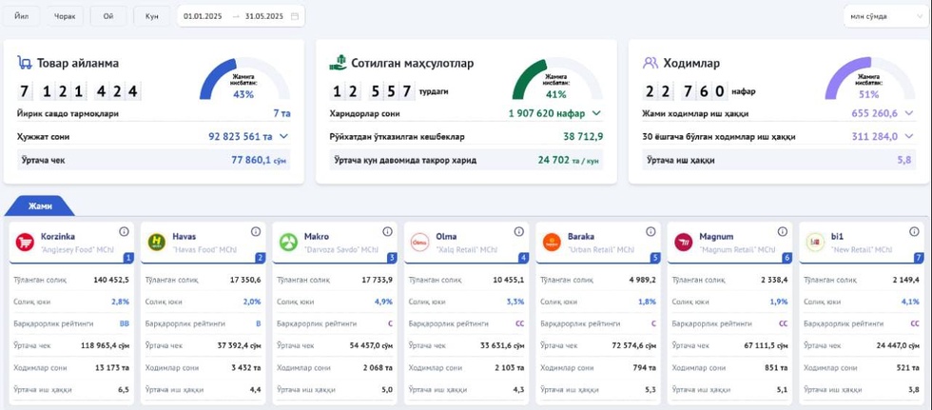Image resolution: width=932 pixels, height=410 pixels.
Task: Click the Korzinka store logo
Action: click(x=25, y=242)
